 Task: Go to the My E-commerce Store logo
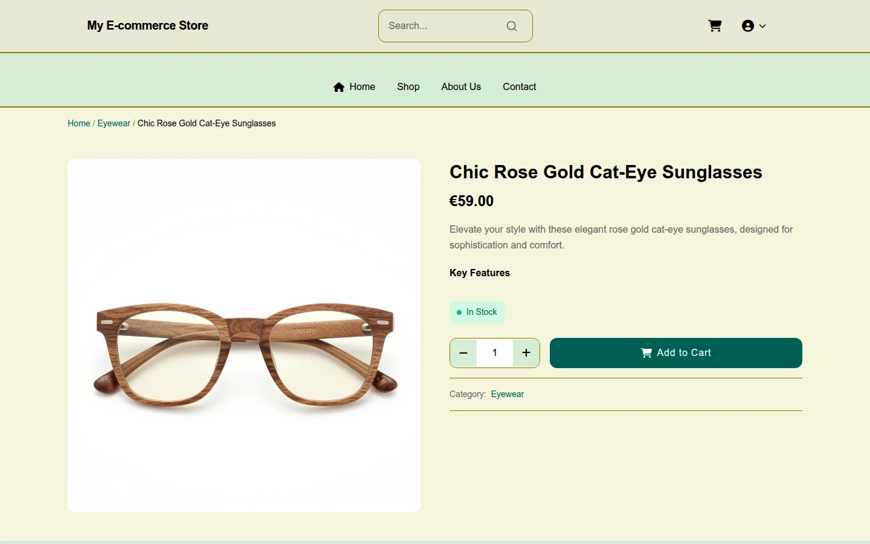[147, 25]
